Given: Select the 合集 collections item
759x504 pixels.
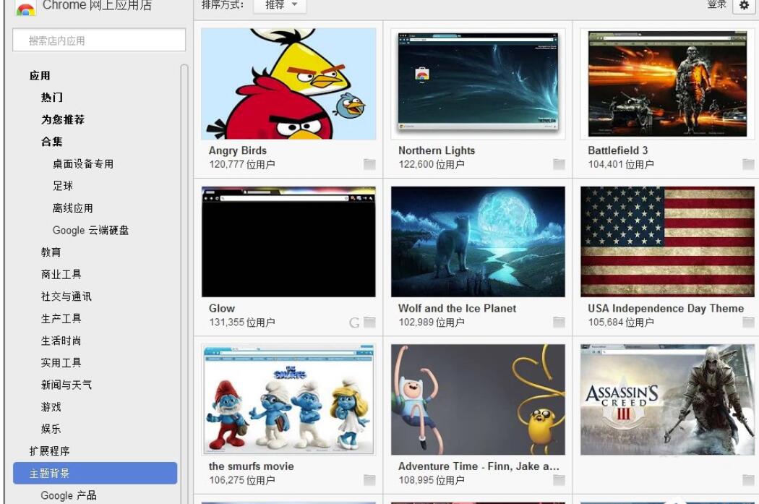Looking at the screenshot, I should click(52, 142).
